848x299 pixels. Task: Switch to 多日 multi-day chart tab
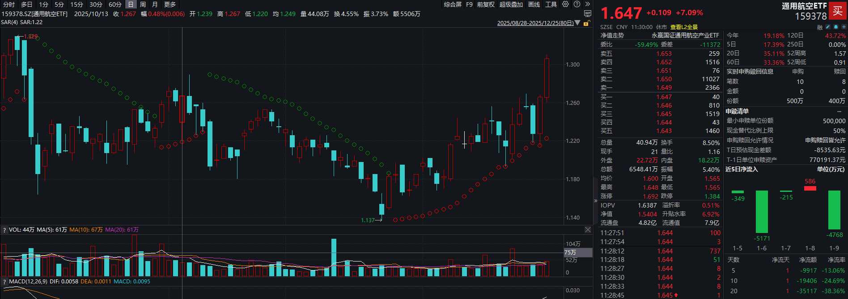26,4
